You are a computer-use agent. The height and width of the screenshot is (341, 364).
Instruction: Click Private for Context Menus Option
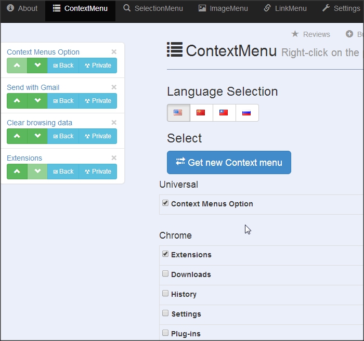pyautogui.click(x=98, y=65)
